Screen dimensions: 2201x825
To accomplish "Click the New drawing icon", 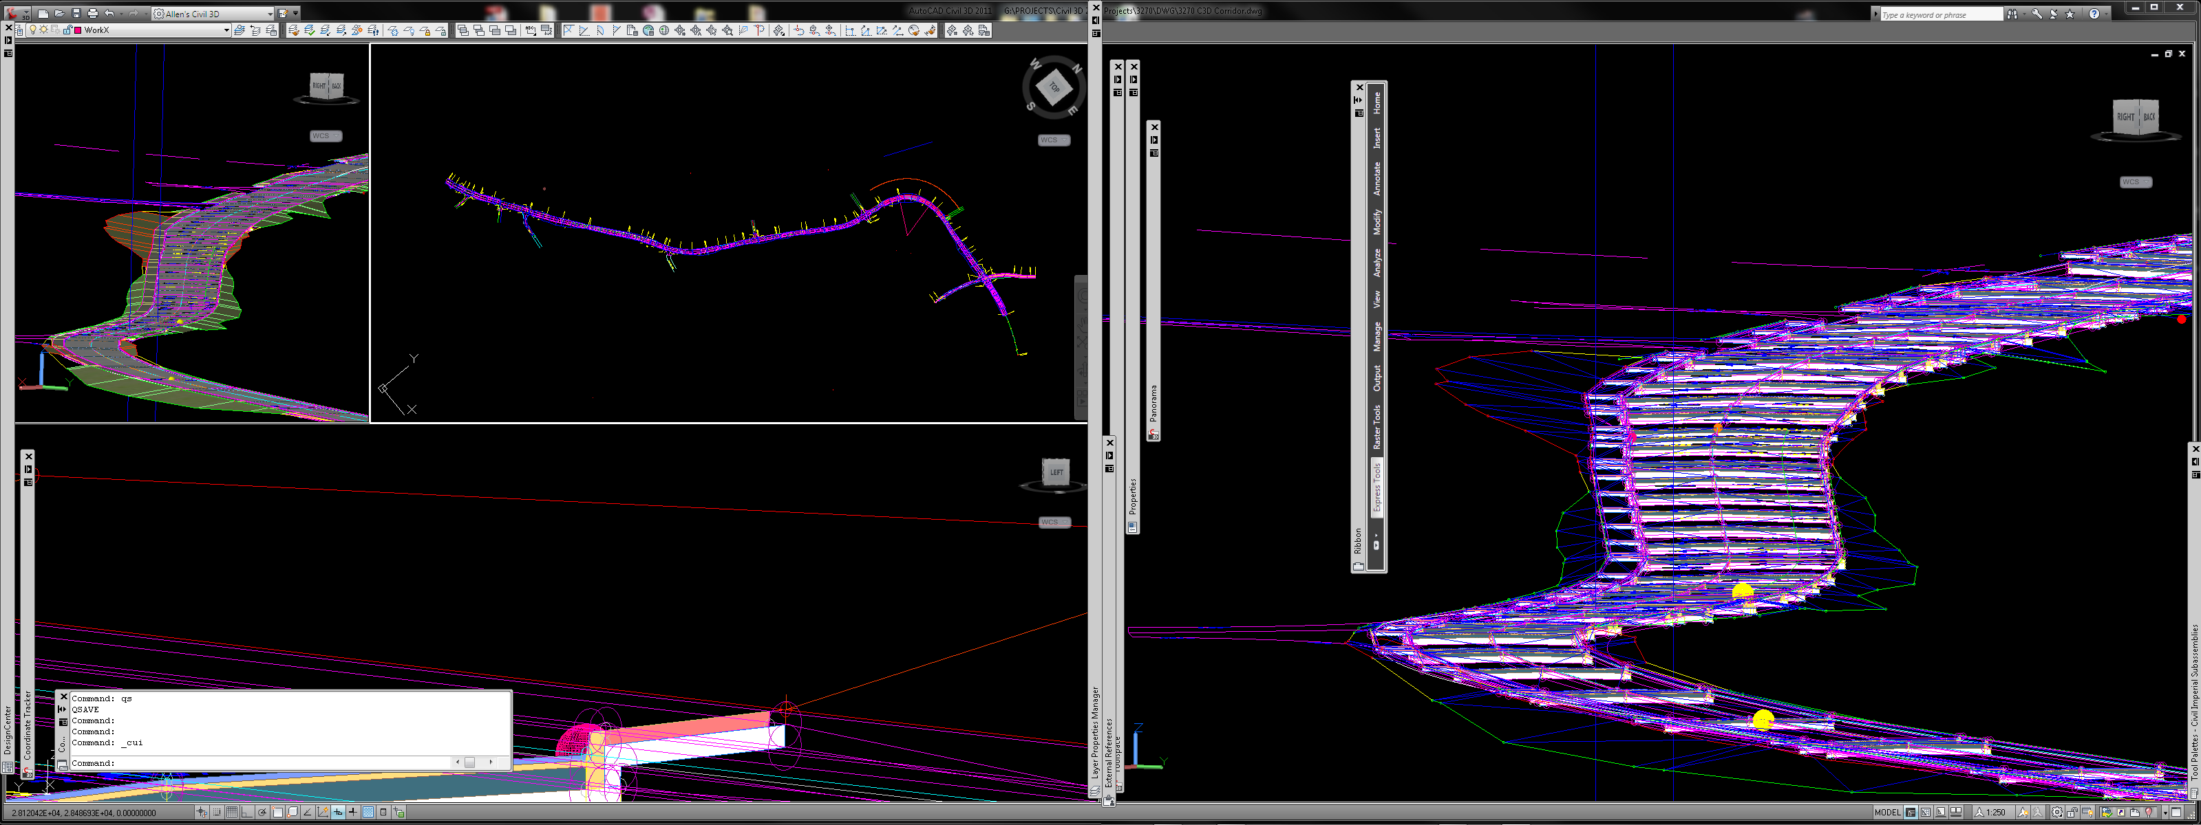I will (x=43, y=14).
